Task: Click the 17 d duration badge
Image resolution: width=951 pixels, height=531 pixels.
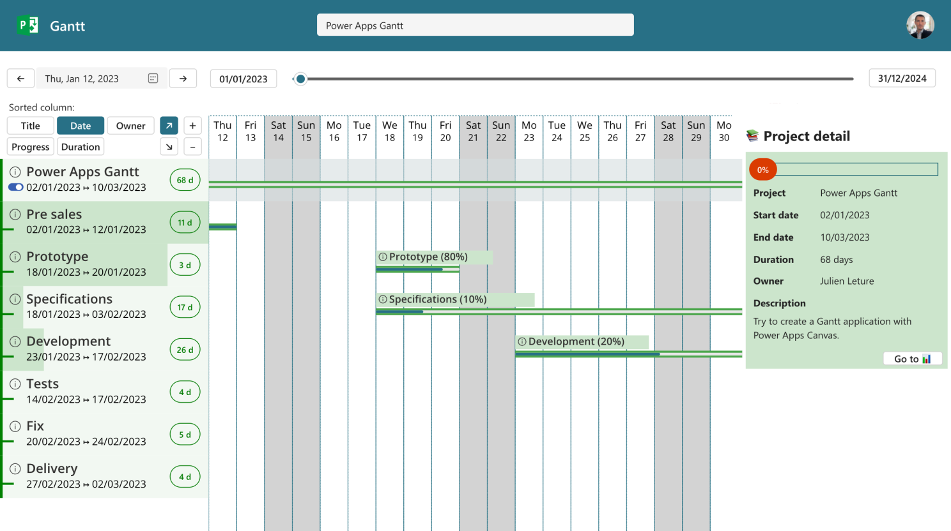Action: click(x=185, y=307)
